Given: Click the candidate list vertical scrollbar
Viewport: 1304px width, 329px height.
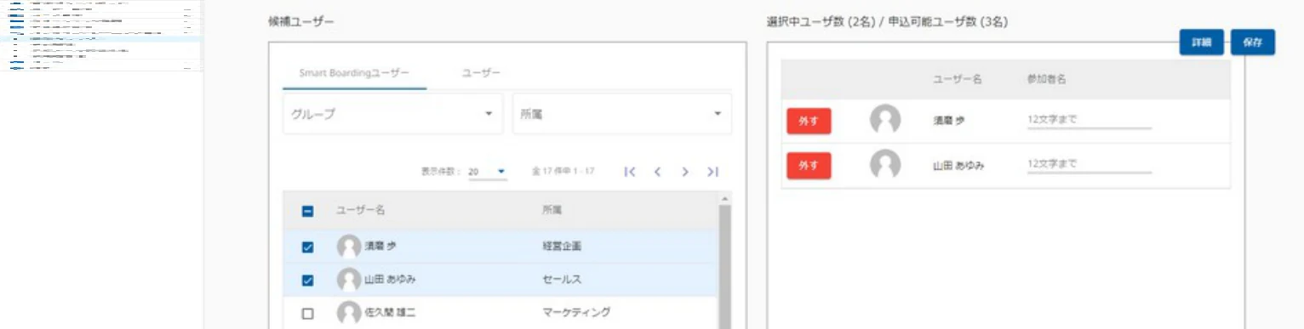Looking at the screenshot, I should [725, 268].
